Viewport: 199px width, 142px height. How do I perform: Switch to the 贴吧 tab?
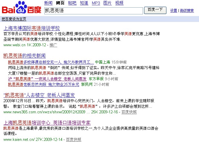point(72,3)
